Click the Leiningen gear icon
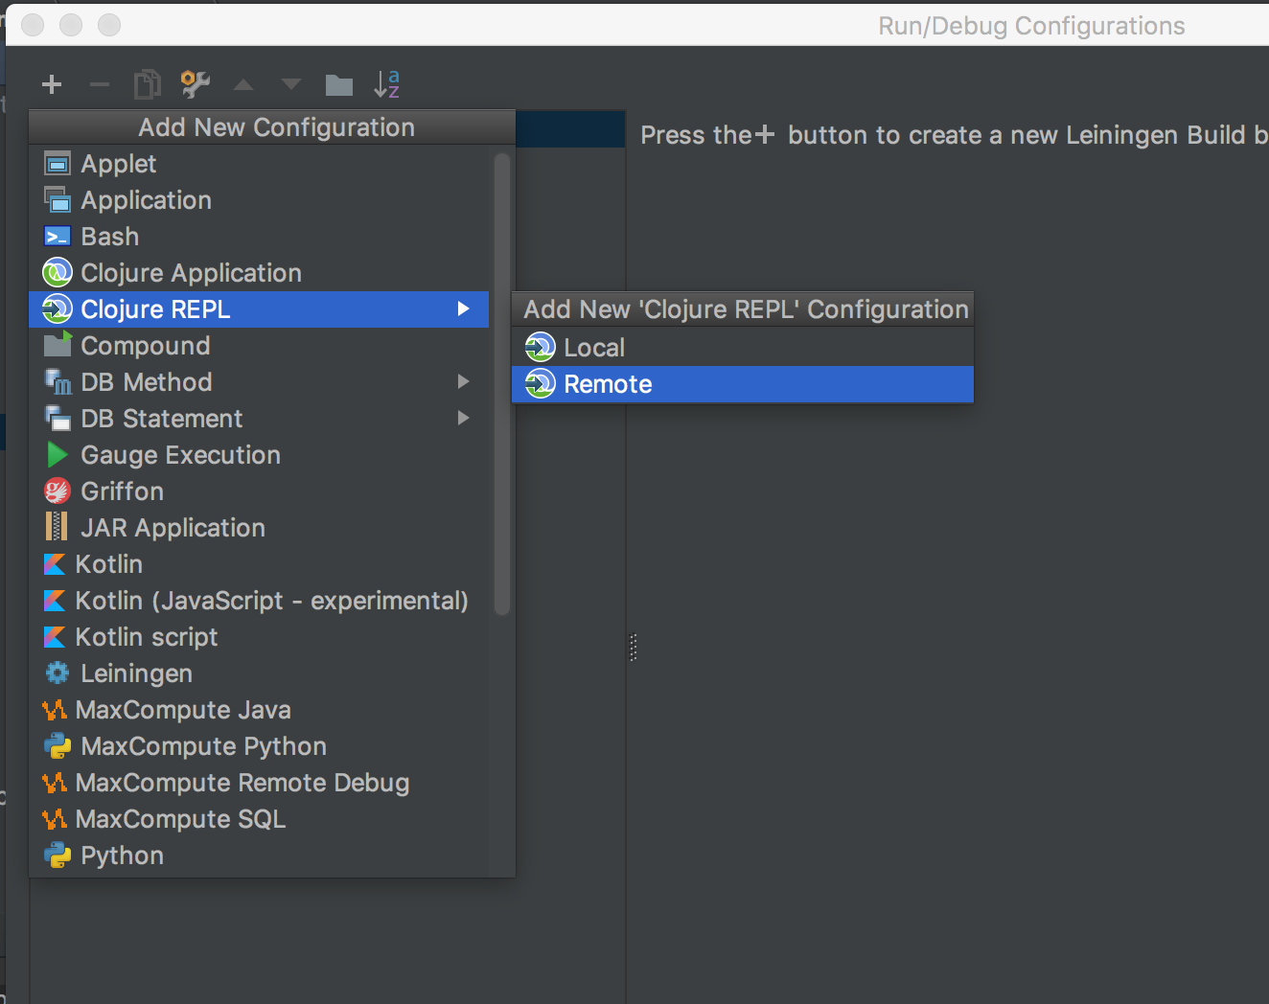Screen dimensions: 1269x1004 pos(58,673)
